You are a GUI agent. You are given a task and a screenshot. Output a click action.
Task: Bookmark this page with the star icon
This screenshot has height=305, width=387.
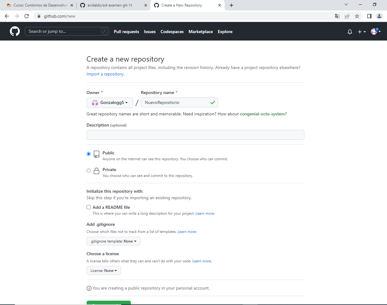357,16
